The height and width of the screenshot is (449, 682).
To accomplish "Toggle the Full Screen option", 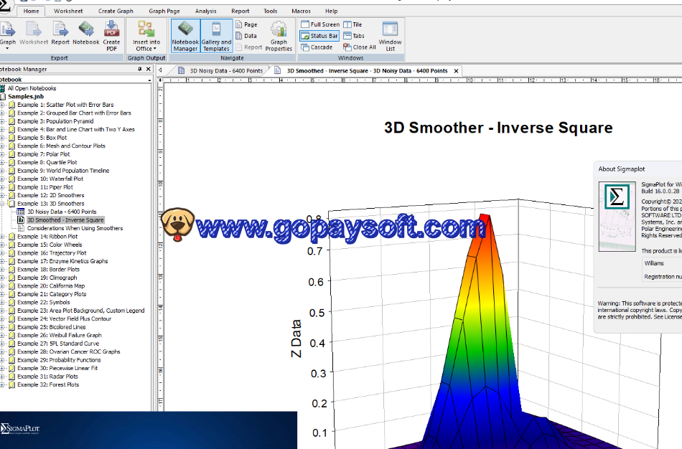I will 320,24.
